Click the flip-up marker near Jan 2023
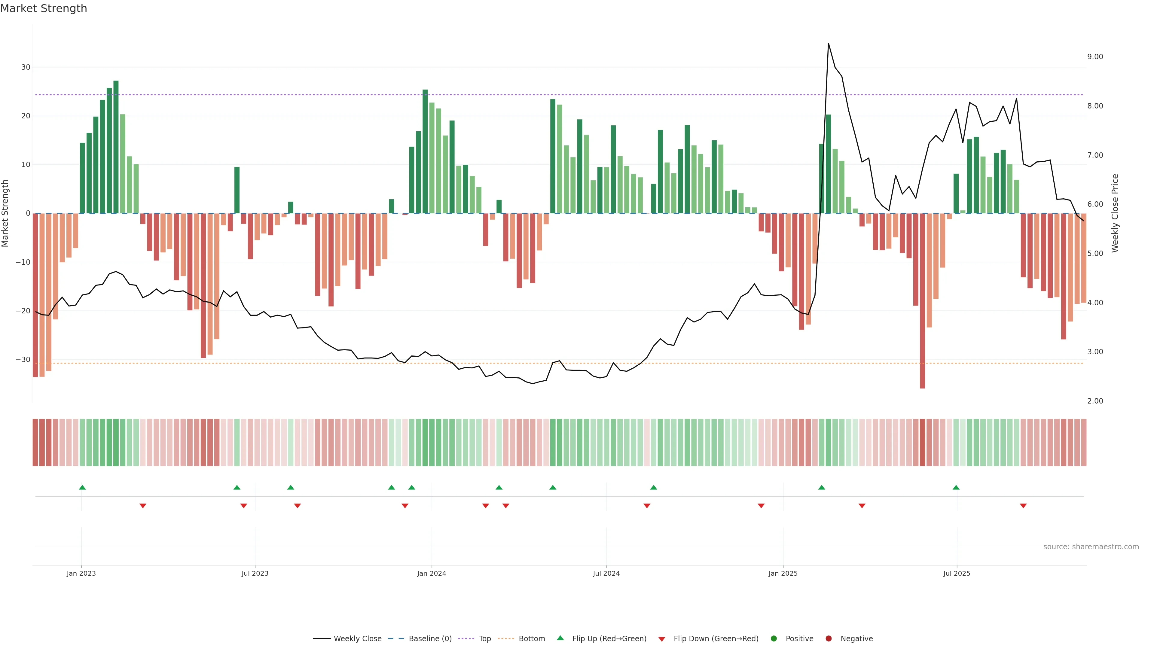 point(82,487)
